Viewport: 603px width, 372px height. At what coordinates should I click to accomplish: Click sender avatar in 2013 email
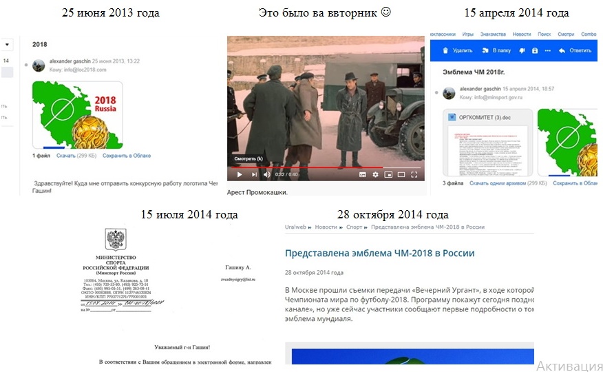pos(39,65)
